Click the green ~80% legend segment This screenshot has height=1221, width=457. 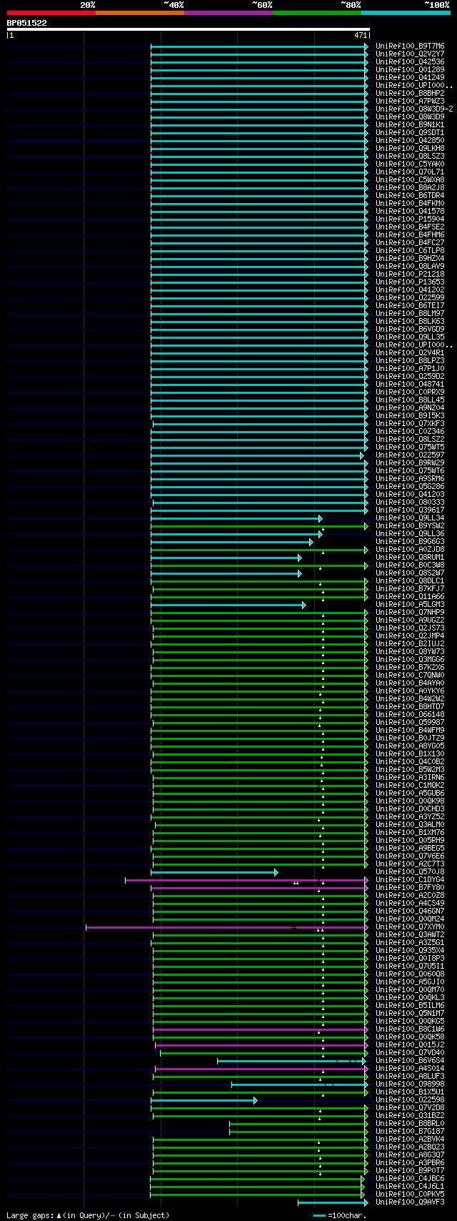(316, 13)
